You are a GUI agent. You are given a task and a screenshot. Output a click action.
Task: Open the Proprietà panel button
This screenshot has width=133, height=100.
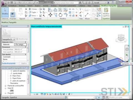[13, 15]
